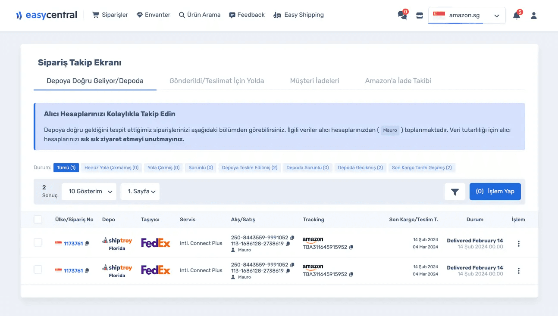
Task: Filter by Depoda Gecikmiş (2)
Action: click(360, 167)
